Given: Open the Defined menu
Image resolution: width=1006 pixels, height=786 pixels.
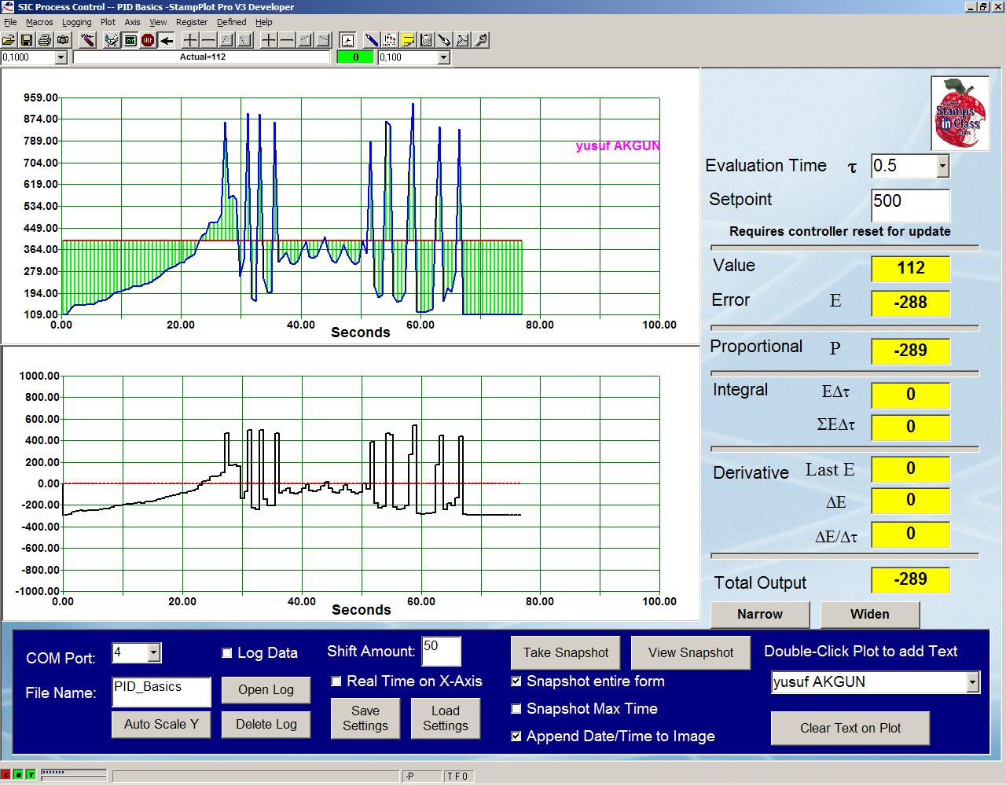Looking at the screenshot, I should point(231,22).
